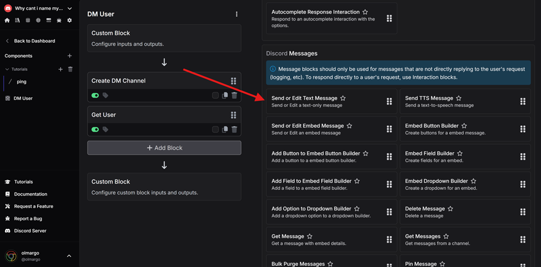Delete the Get User block
Viewport: 541px width, 267px height.
point(234,130)
